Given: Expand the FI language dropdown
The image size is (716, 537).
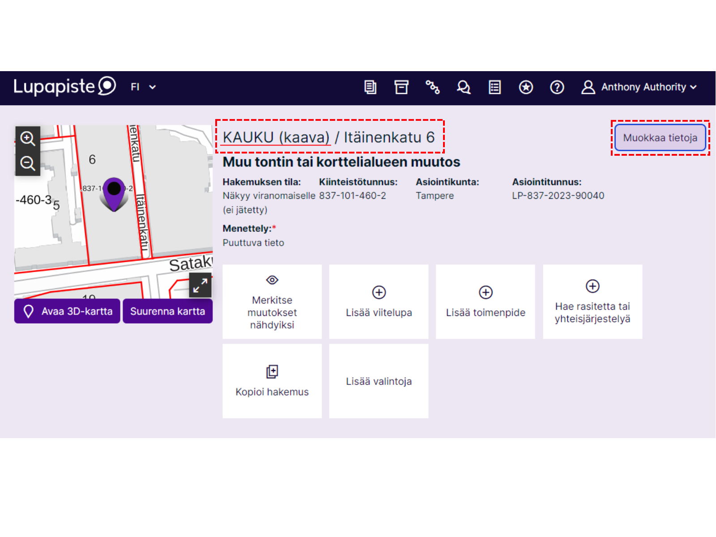Looking at the screenshot, I should 143,87.
